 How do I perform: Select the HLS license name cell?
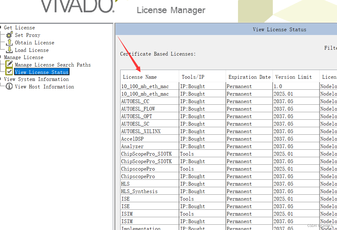coord(150,184)
